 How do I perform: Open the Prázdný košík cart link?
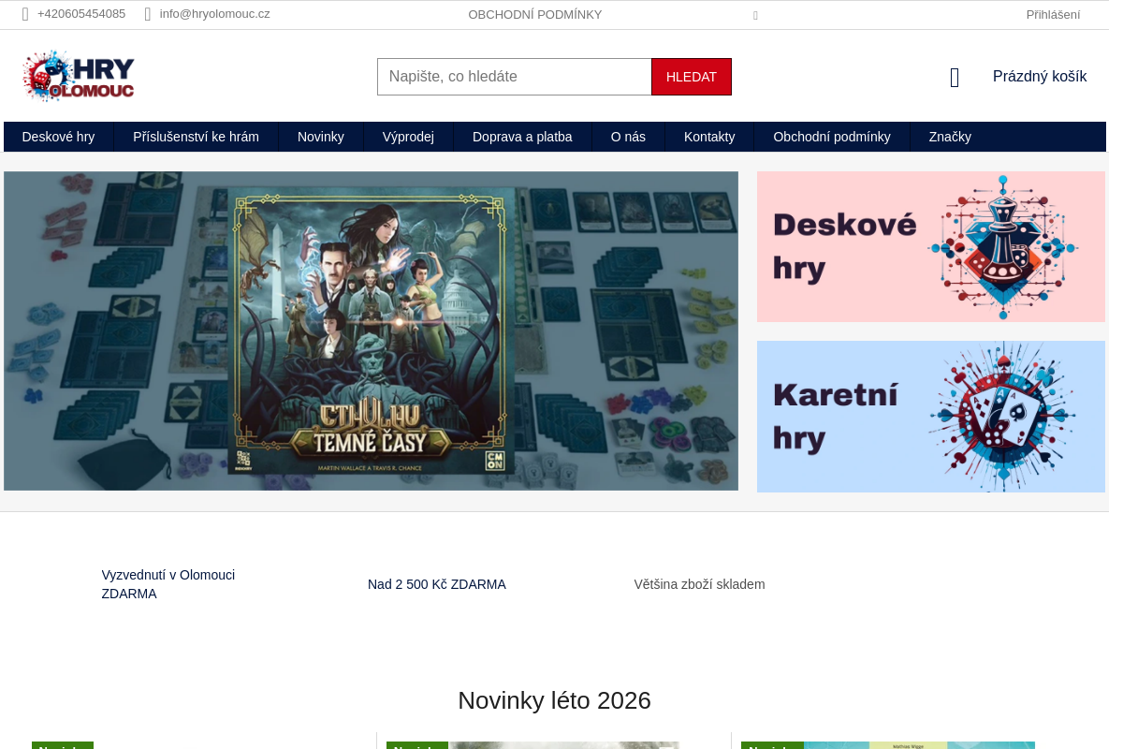pos(1040,77)
